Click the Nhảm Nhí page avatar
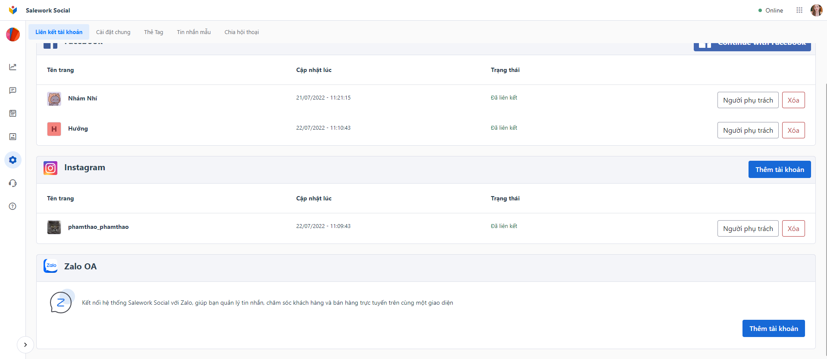The width and height of the screenshot is (827, 359). (54, 99)
